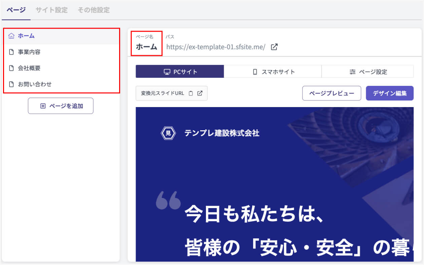
Task: Click the テンプレ建設株式会社 title in the preview
Action: pyautogui.click(x=222, y=133)
